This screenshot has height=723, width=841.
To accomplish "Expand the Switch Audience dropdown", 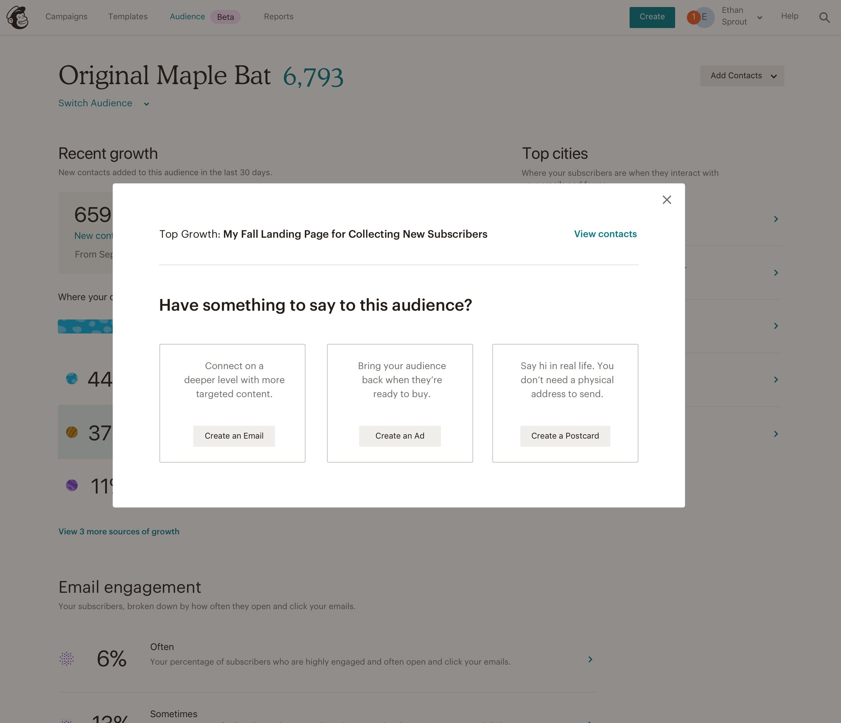I will click(x=104, y=104).
